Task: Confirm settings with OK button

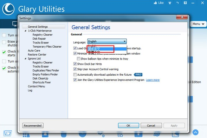Action: pyautogui.click(x=128, y=126)
